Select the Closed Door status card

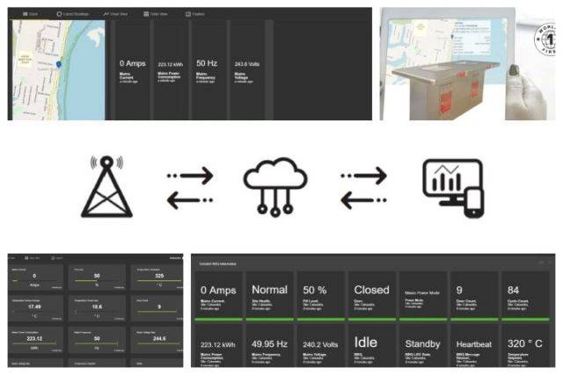tap(372, 295)
